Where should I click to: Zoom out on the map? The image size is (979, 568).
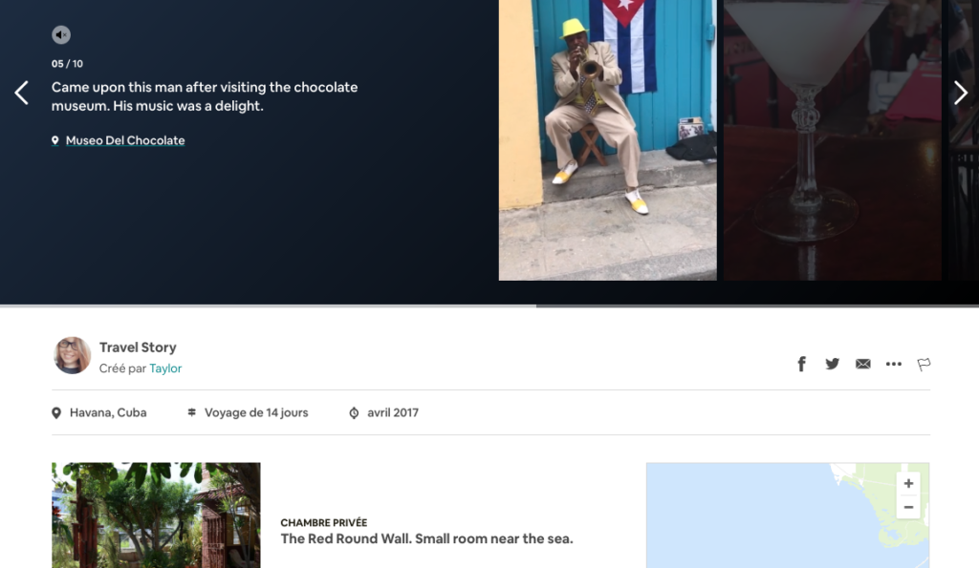pyautogui.click(x=908, y=507)
